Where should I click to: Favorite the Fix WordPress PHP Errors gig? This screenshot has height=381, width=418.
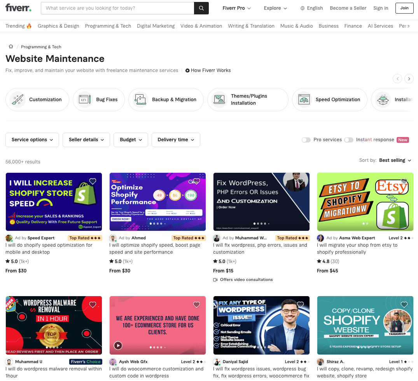tap(301, 181)
